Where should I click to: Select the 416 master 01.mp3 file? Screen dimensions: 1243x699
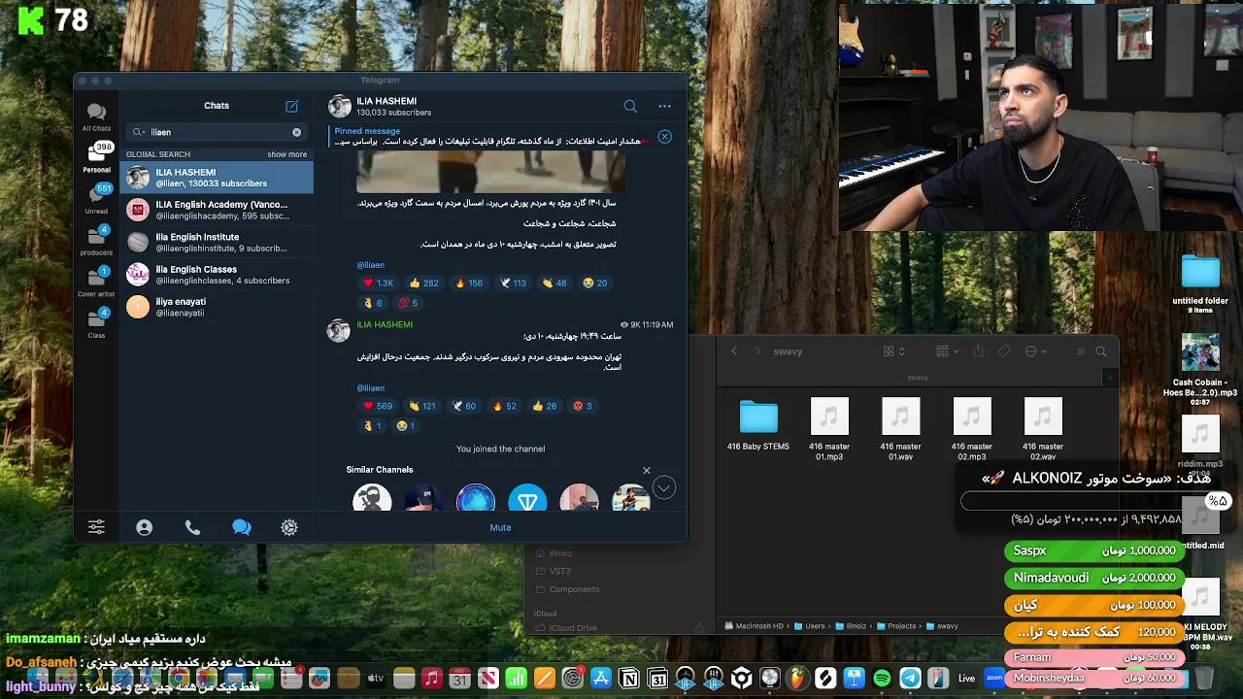point(829,429)
